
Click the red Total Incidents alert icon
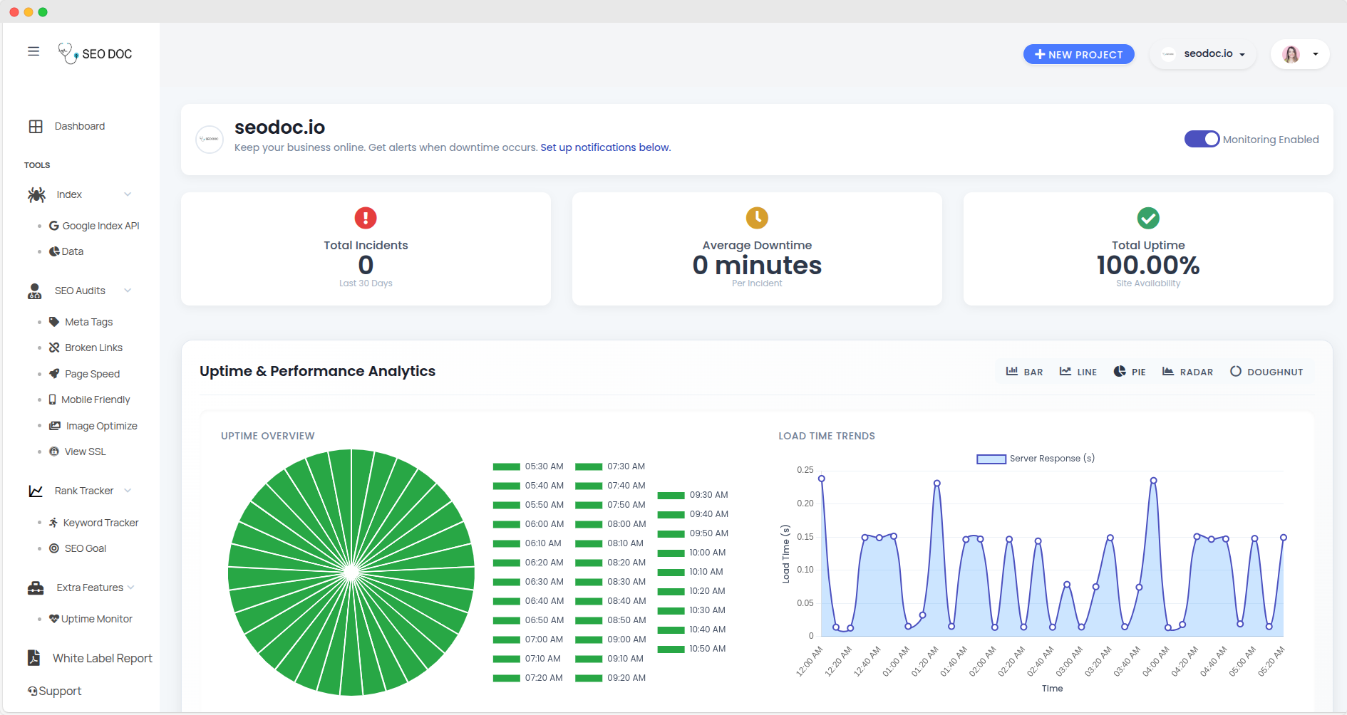pyautogui.click(x=366, y=218)
